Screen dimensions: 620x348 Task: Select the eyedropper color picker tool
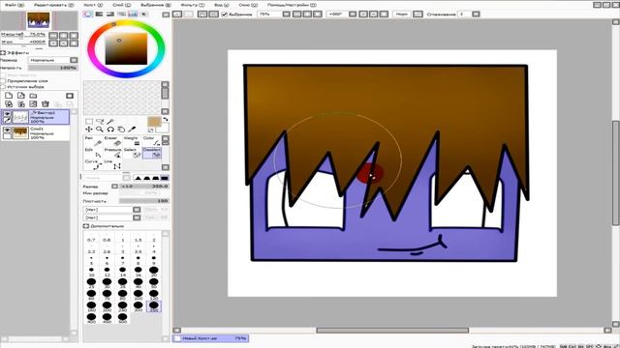[x=132, y=130]
